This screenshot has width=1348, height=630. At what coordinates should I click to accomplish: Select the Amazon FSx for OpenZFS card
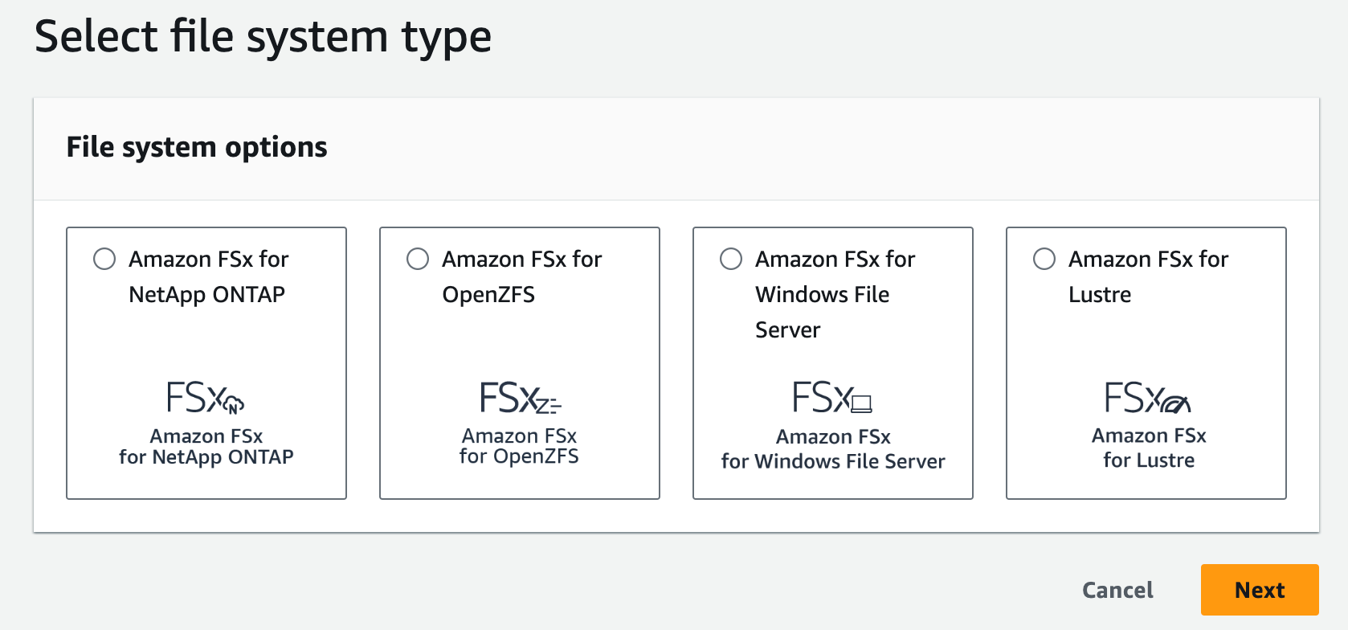tap(519, 363)
